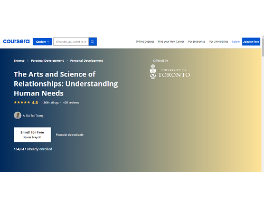Select the Browse breadcrumb
264x211 pixels.
(19, 61)
